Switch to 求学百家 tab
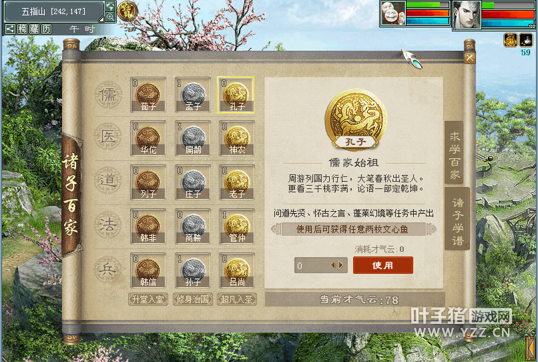 (455, 152)
